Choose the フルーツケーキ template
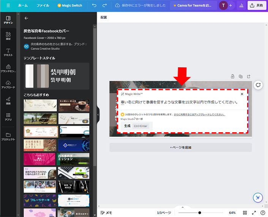The width and height of the screenshot is (268, 217). pyautogui.click(x=39, y=201)
